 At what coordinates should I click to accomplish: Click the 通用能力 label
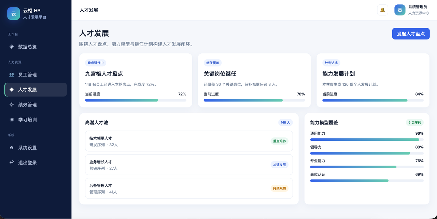point(318,134)
